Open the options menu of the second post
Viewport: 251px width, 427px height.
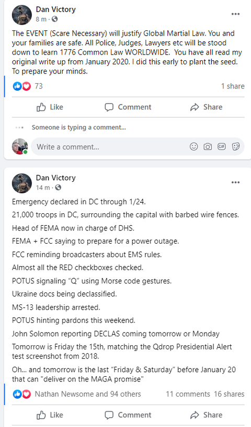click(235, 182)
